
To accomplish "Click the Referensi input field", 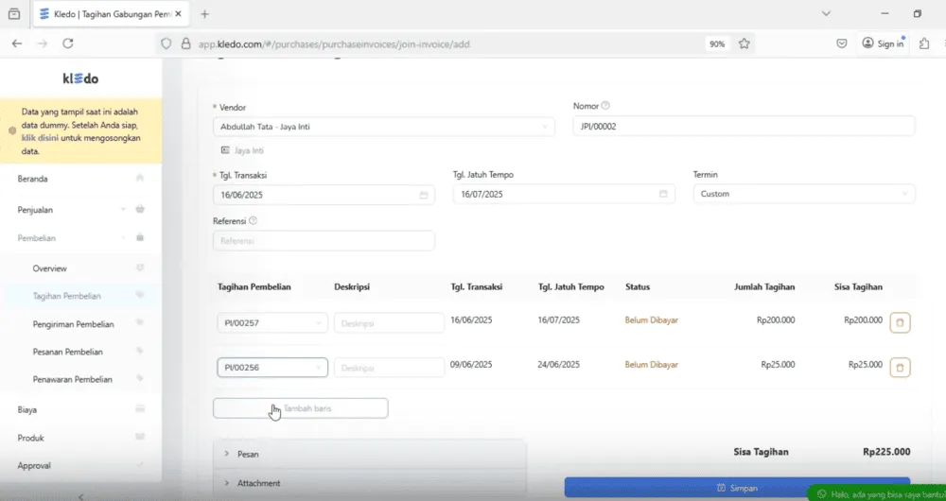I will 324,240.
